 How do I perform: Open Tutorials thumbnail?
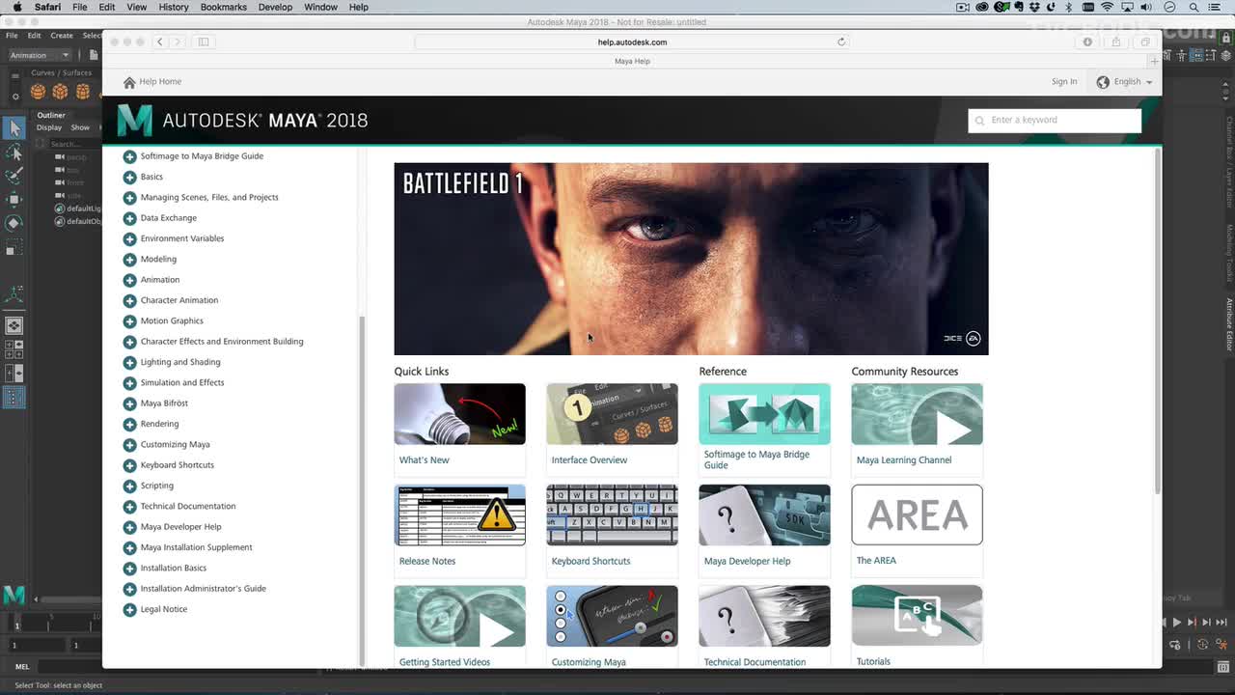click(917, 616)
